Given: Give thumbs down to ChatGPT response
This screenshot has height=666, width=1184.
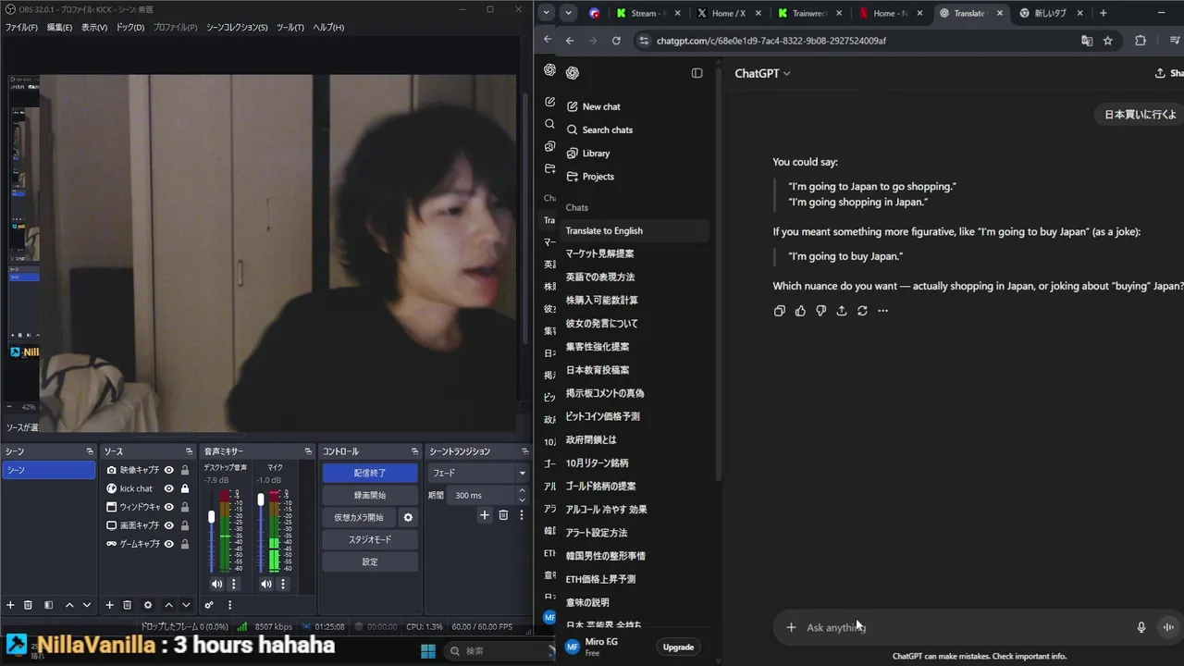Looking at the screenshot, I should tap(820, 311).
